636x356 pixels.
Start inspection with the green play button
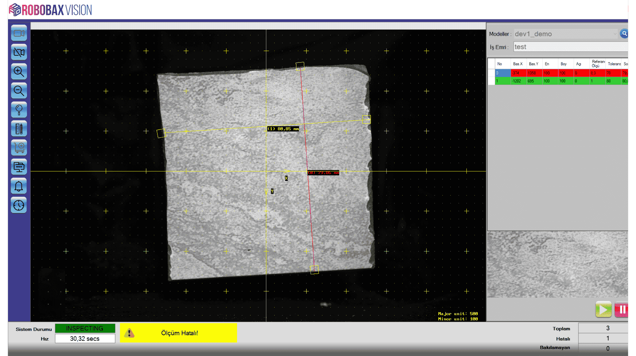click(x=604, y=310)
